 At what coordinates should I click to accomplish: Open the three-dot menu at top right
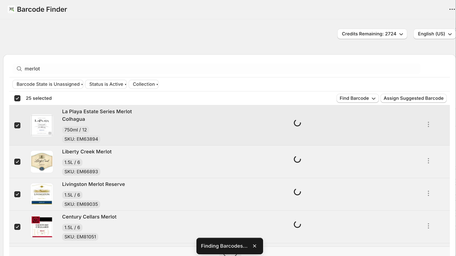pyautogui.click(x=452, y=9)
